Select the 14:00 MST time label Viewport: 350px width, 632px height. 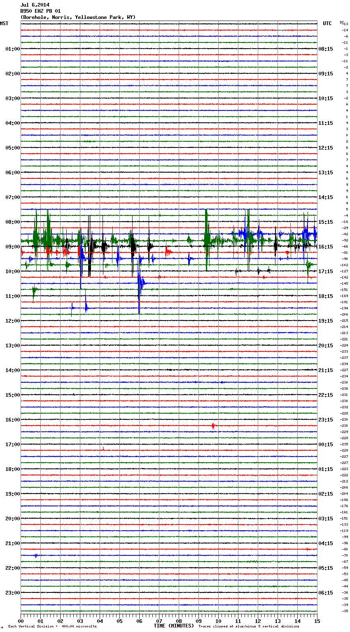[x=12, y=370]
